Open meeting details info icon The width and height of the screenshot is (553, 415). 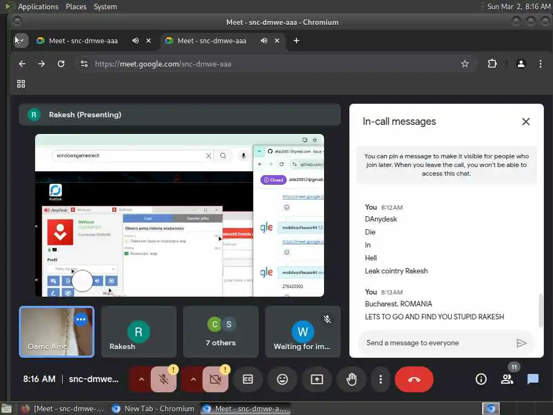(481, 379)
